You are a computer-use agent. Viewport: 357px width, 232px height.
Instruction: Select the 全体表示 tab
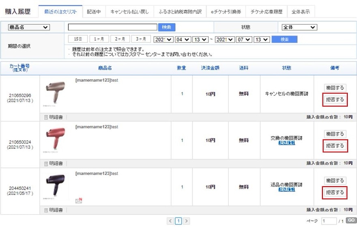tap(301, 12)
